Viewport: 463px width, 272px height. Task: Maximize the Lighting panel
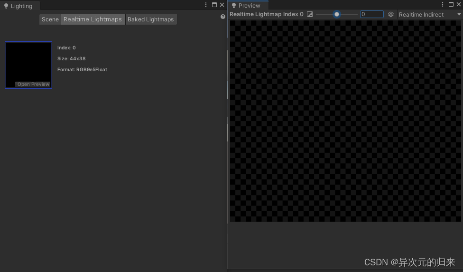pos(214,5)
